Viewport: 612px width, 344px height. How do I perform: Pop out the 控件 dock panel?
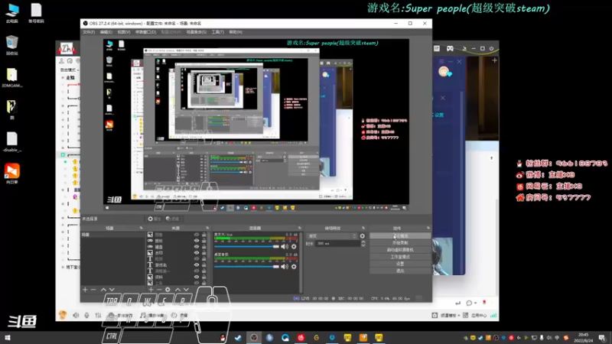tap(428, 228)
